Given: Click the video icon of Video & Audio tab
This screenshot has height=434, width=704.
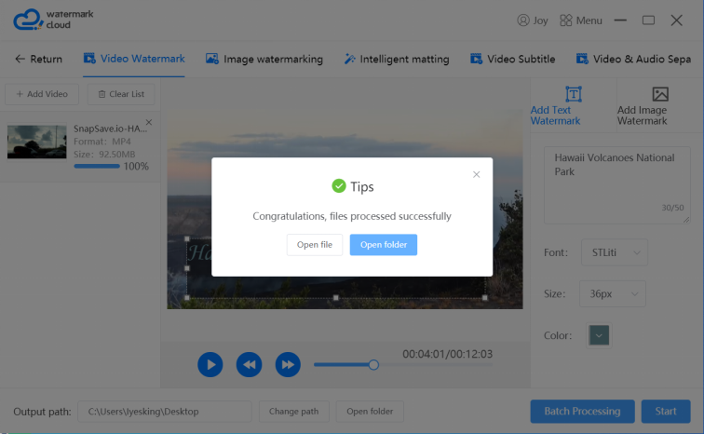Looking at the screenshot, I should (x=582, y=59).
